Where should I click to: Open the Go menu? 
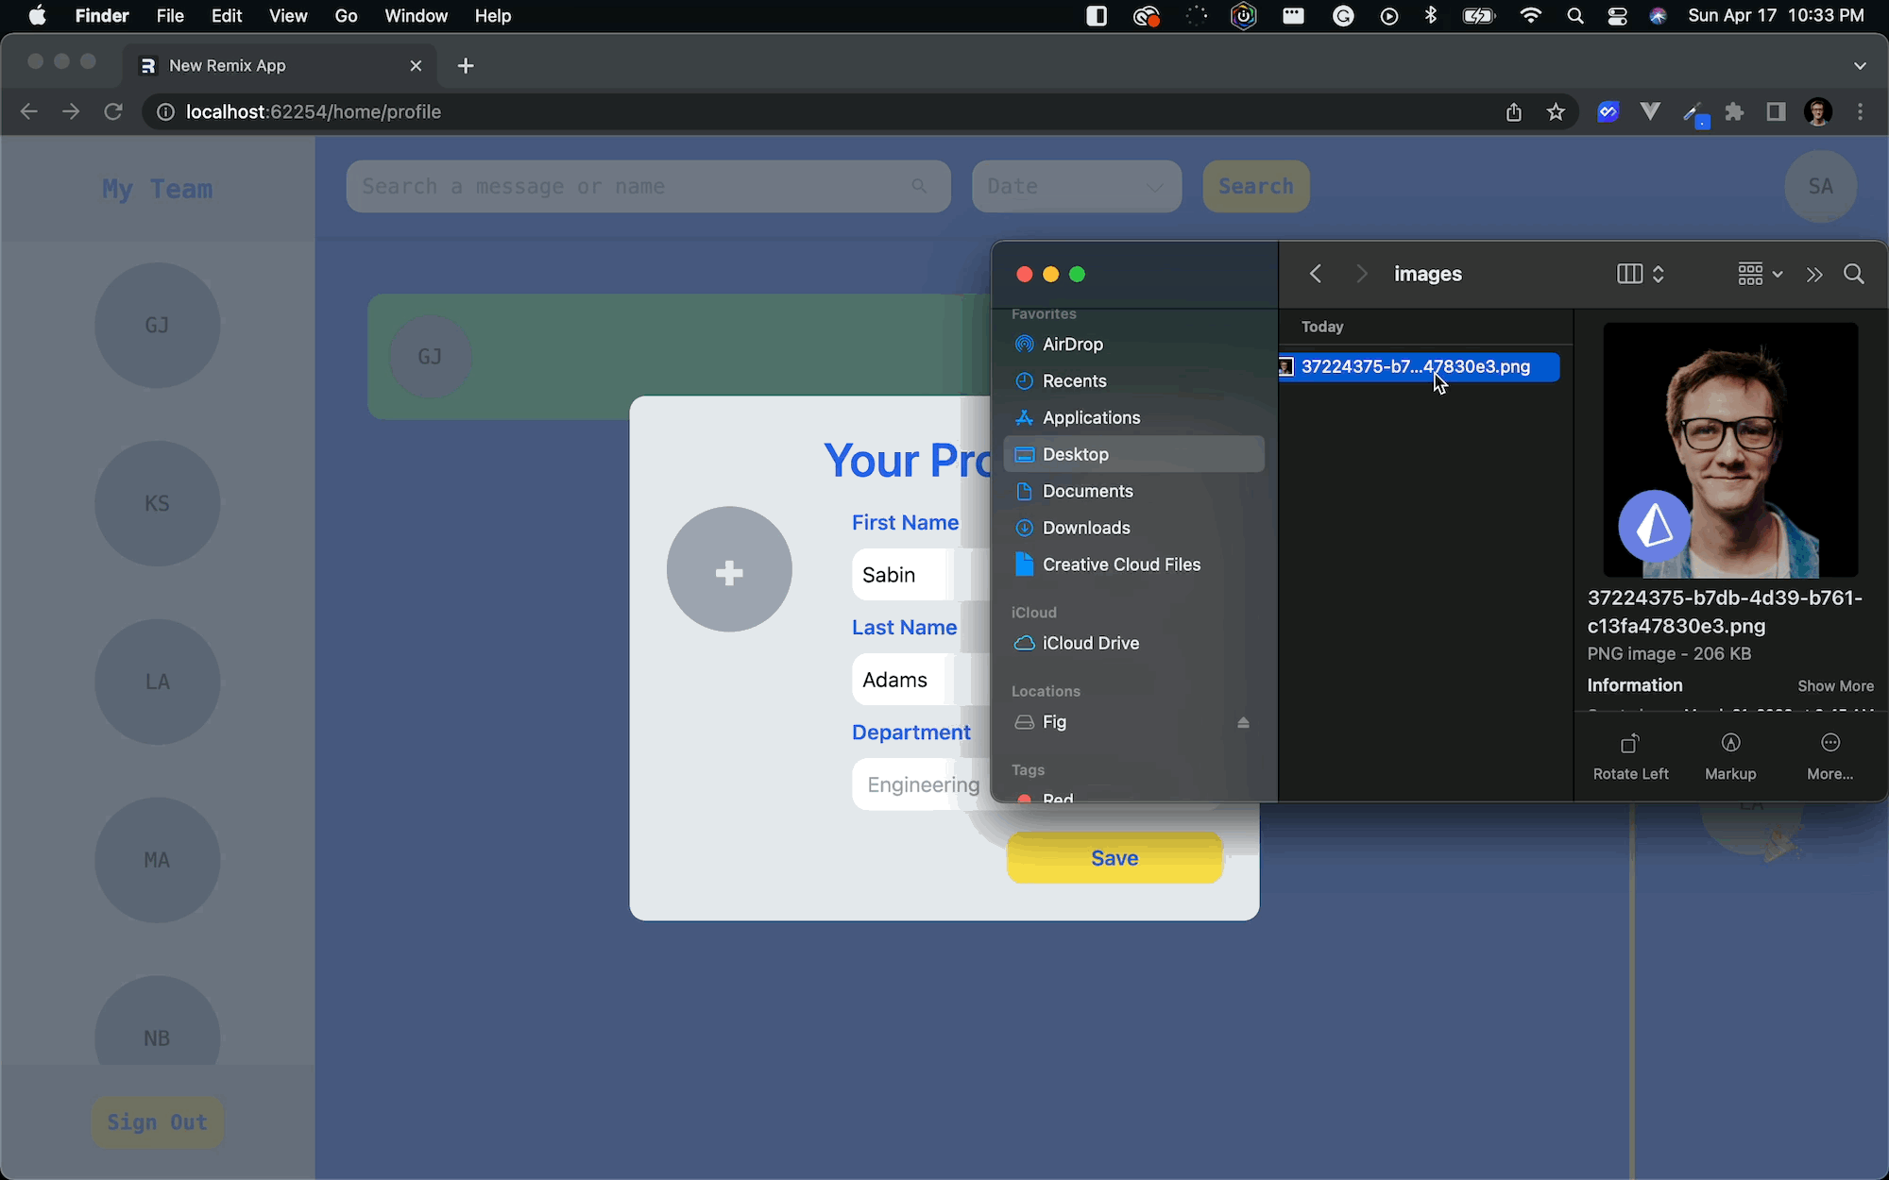pyautogui.click(x=346, y=16)
